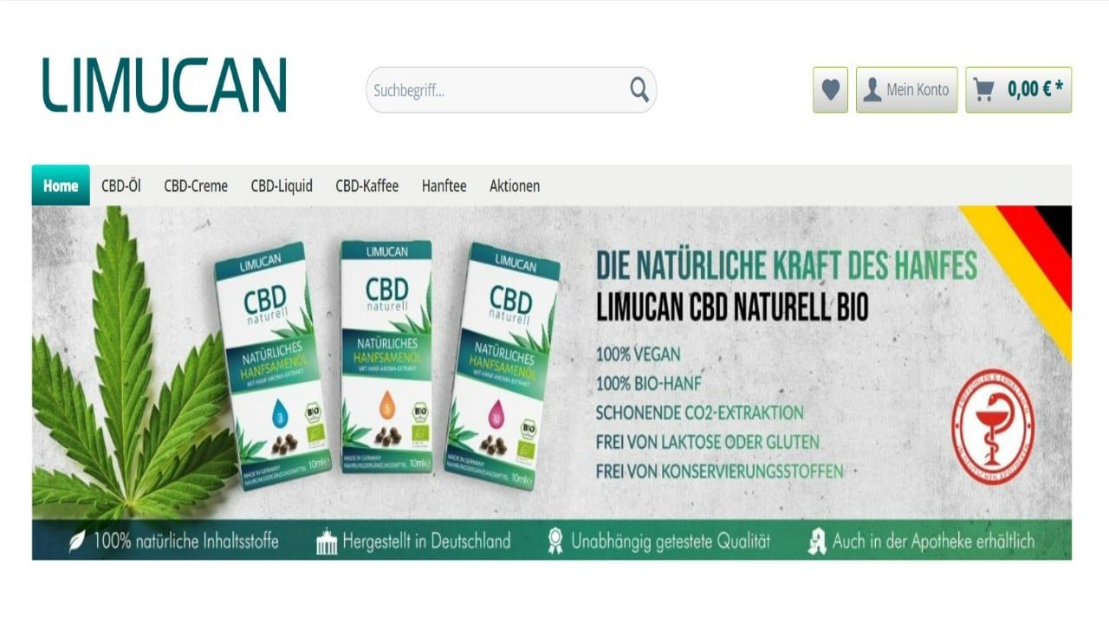Open the CBD-Öl menu item

coord(121,185)
